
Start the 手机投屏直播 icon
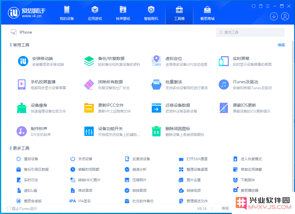(x=22, y=84)
